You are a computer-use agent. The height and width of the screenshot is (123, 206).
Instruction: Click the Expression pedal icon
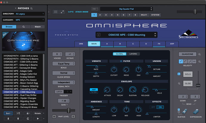196,112
